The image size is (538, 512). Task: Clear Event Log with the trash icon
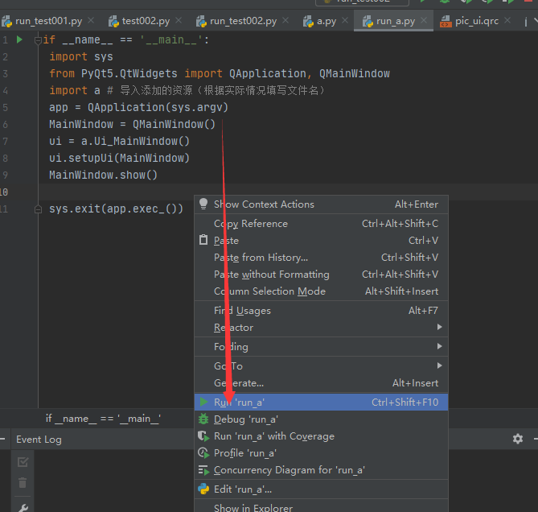point(23,482)
